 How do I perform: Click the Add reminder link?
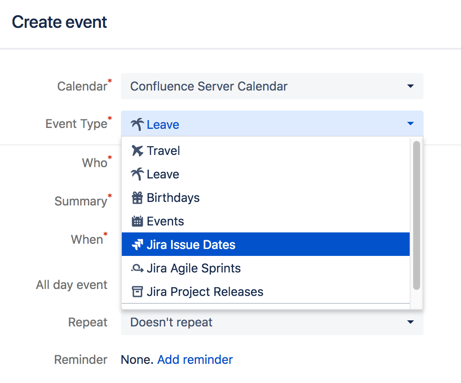(195, 360)
